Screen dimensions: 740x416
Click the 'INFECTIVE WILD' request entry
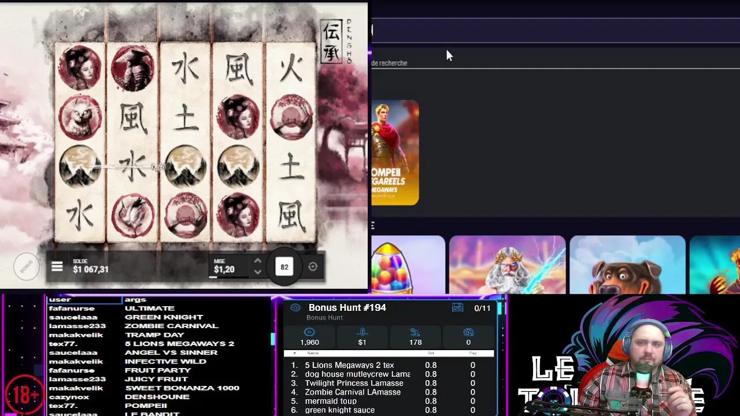coord(166,362)
